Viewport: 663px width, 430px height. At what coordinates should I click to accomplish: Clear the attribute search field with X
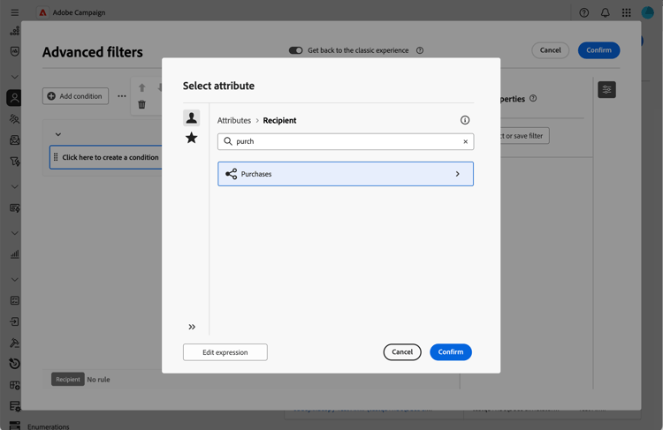(x=466, y=142)
